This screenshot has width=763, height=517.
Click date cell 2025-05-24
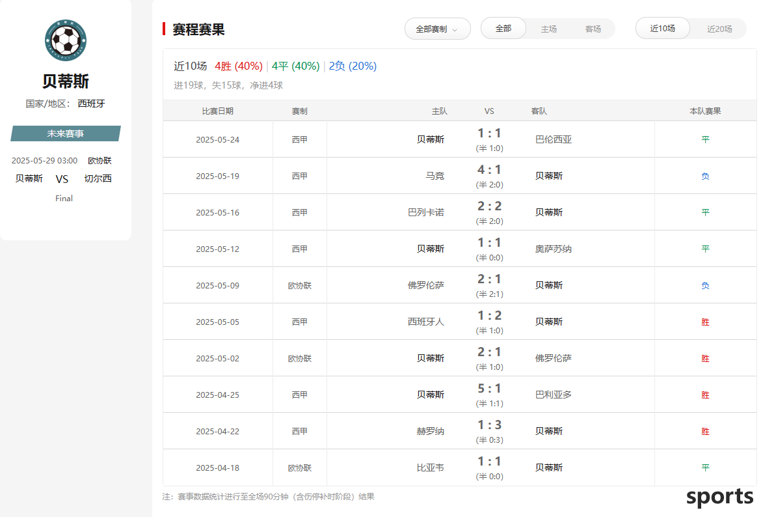[217, 139]
